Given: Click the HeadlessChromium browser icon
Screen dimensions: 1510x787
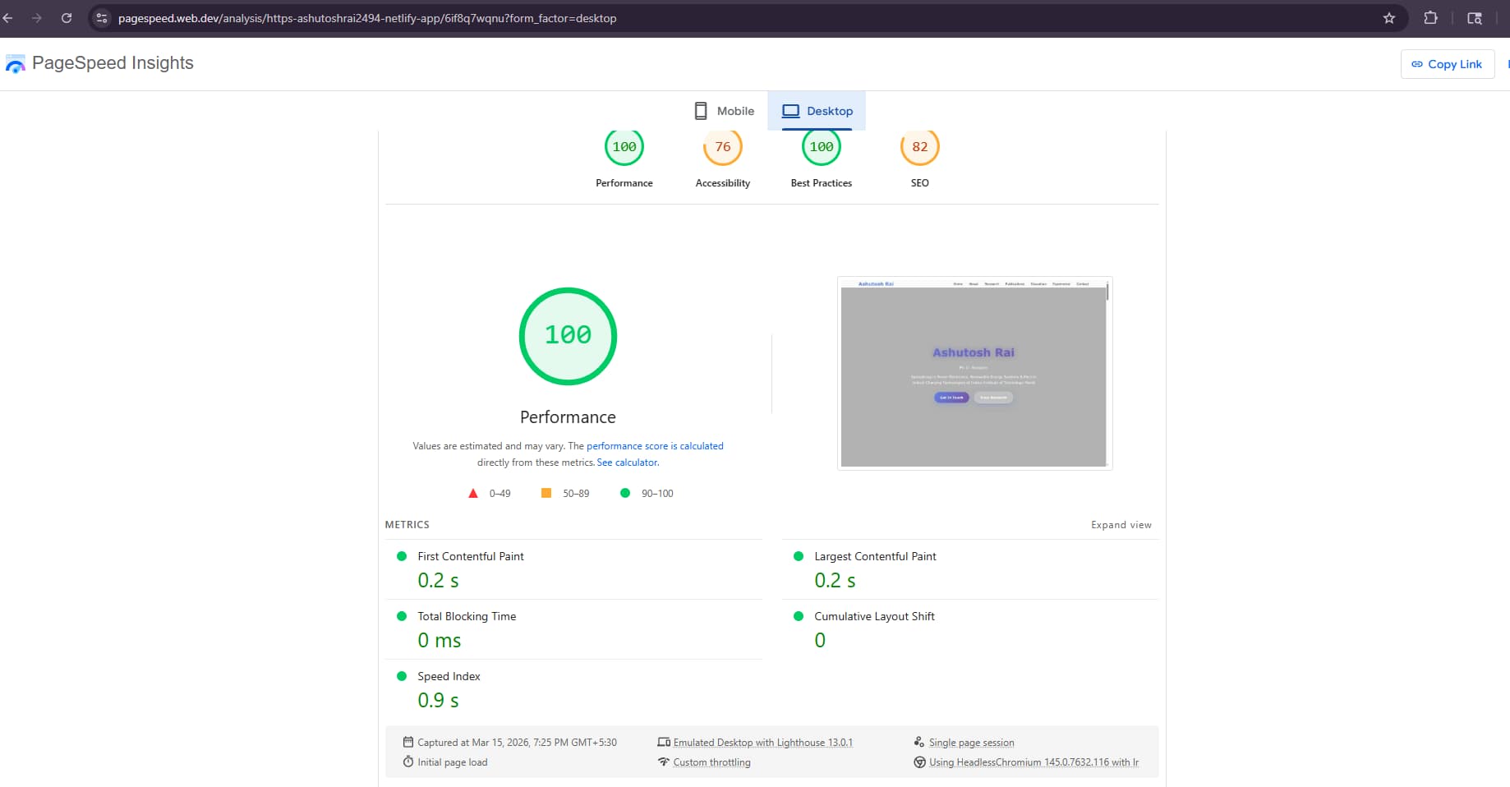Looking at the screenshot, I should pyautogui.click(x=920, y=762).
